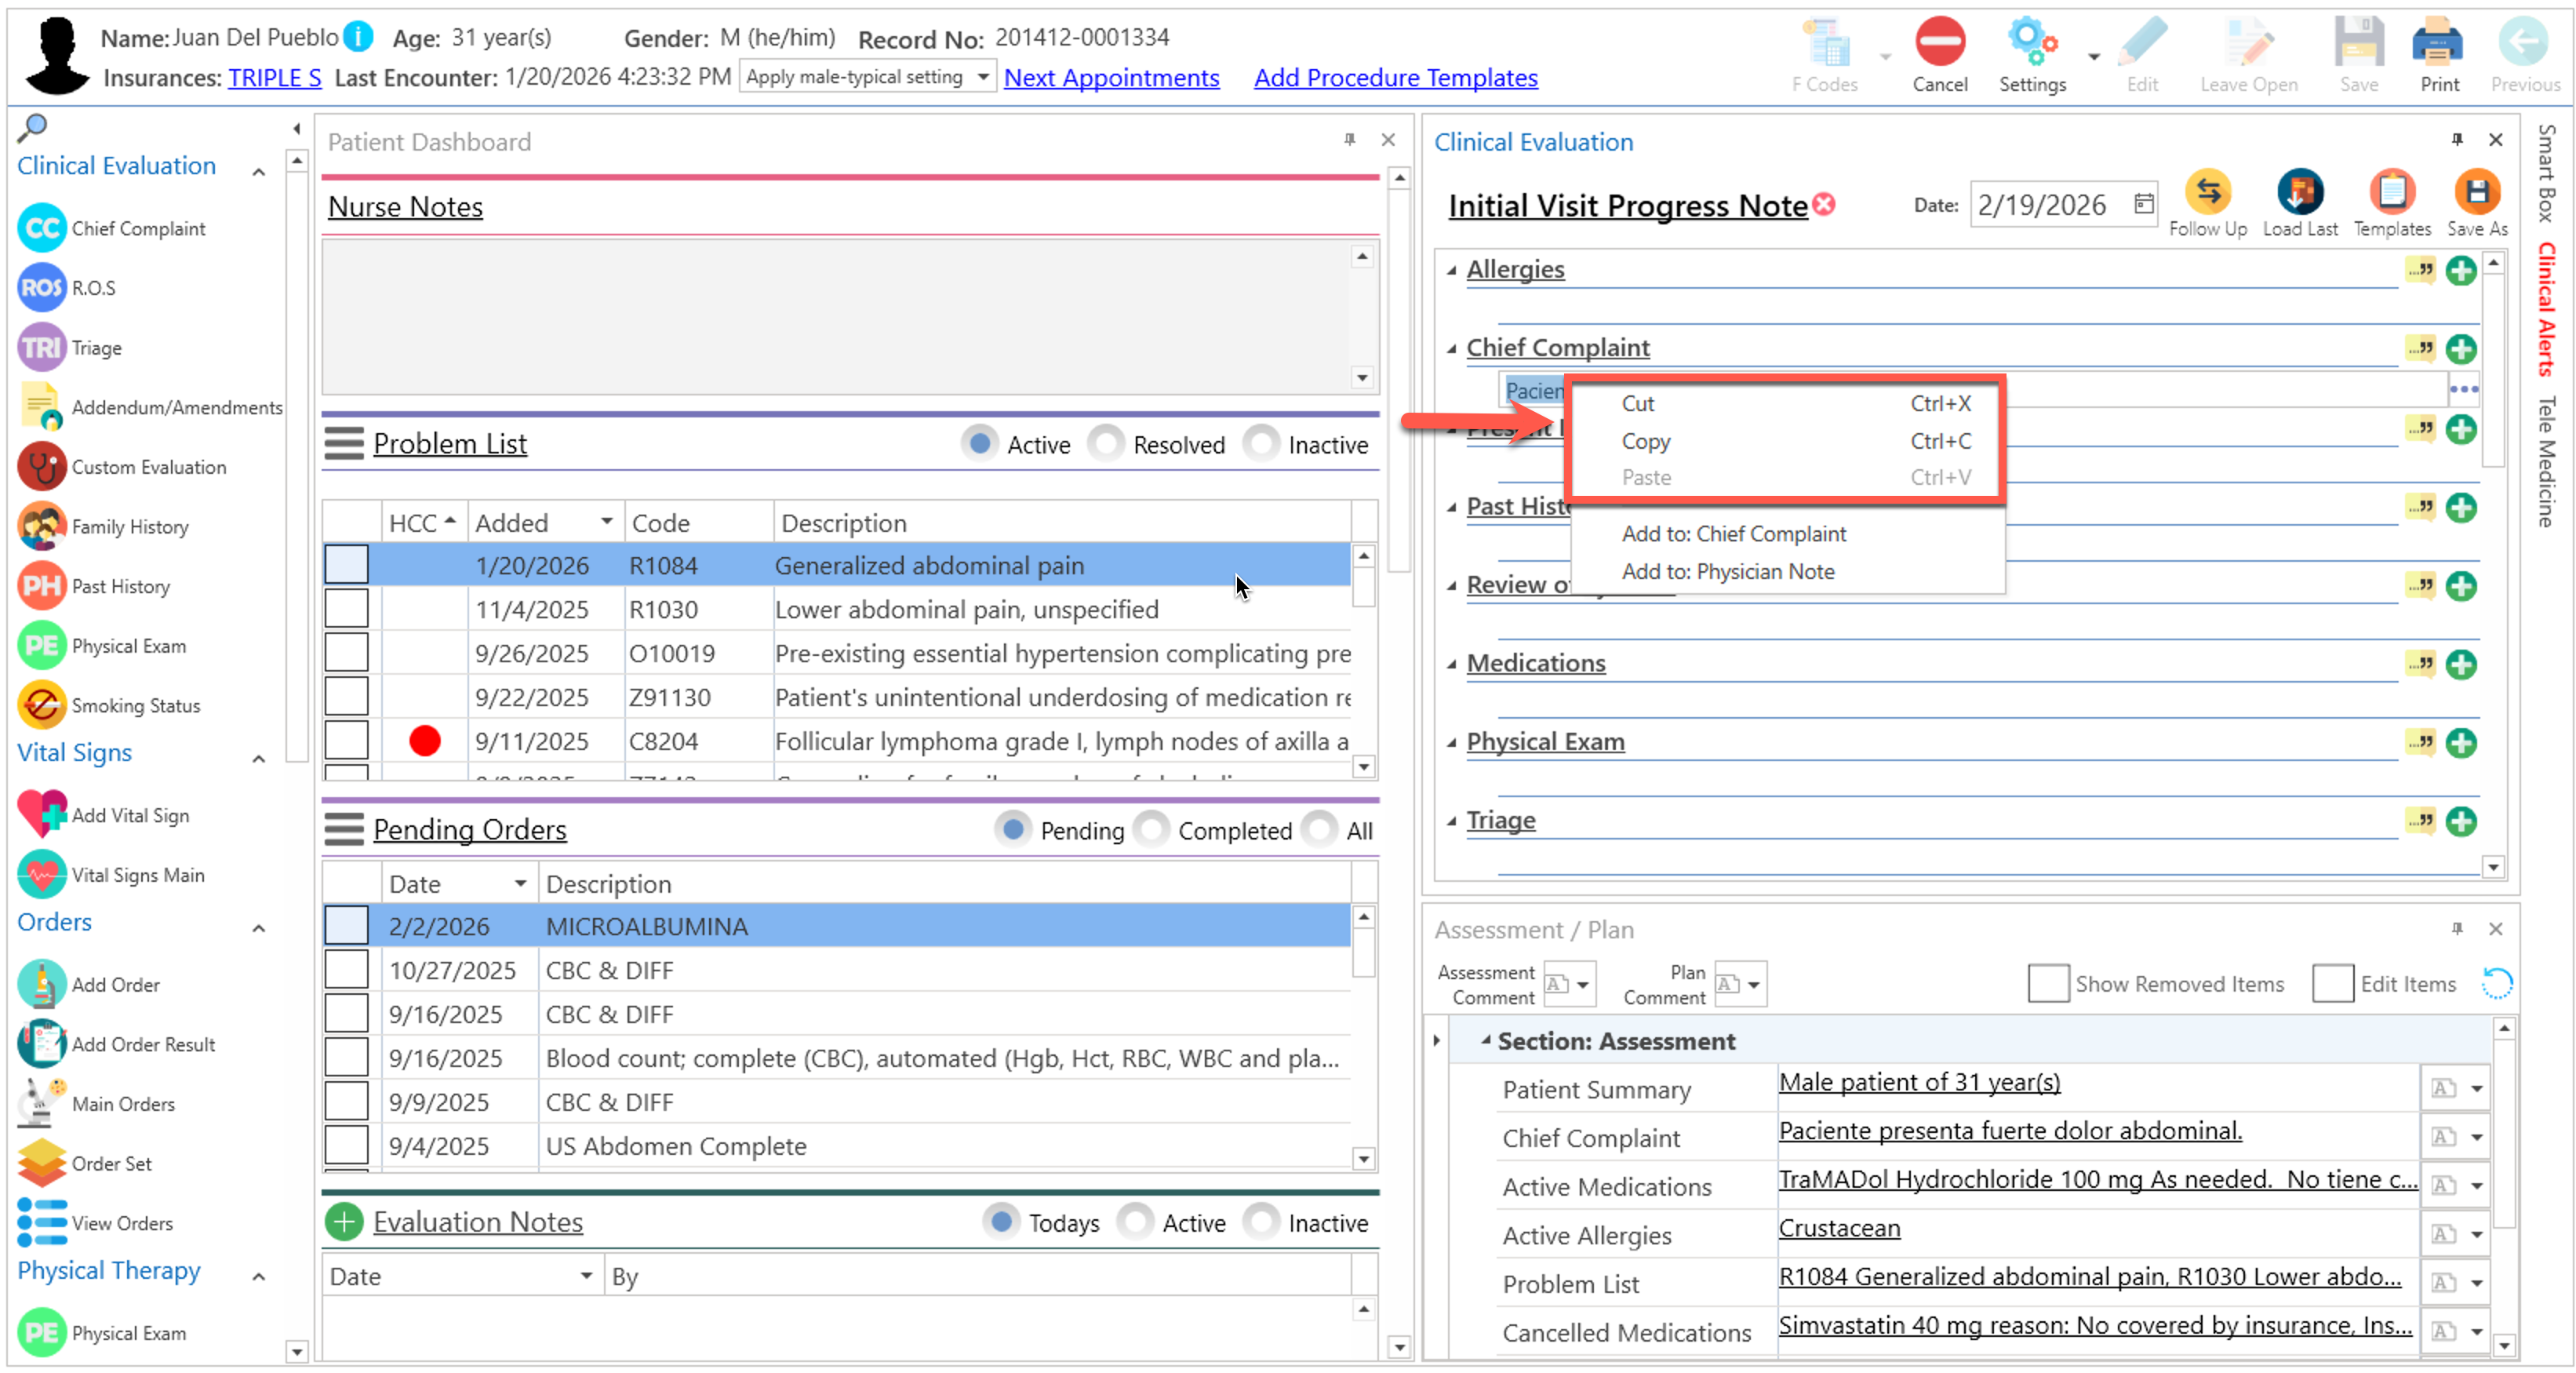2576x1373 pixels.
Task: Click Add Procedure Templates link
Action: [x=1395, y=78]
